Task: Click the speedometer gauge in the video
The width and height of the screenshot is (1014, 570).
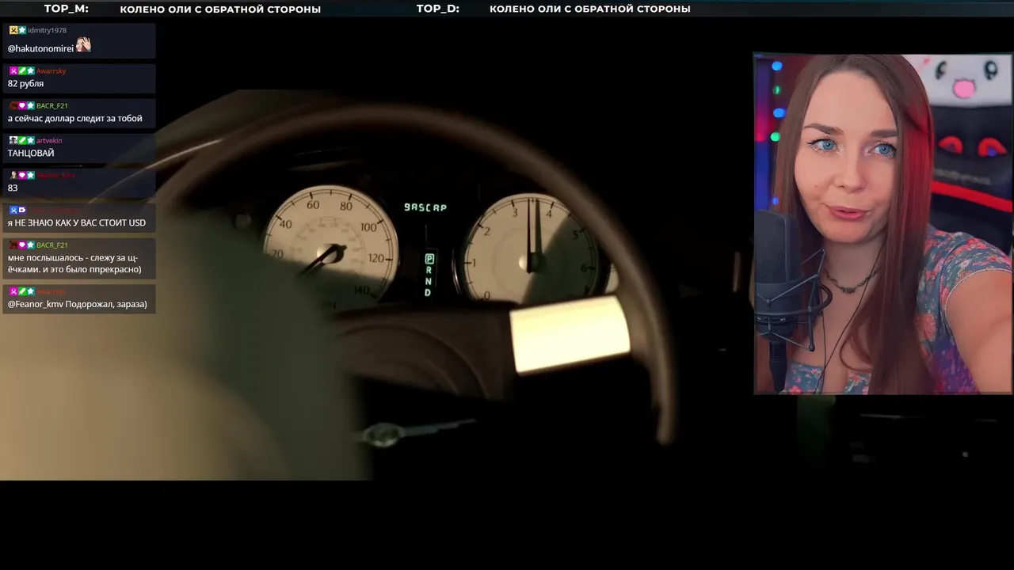Action: [x=330, y=245]
